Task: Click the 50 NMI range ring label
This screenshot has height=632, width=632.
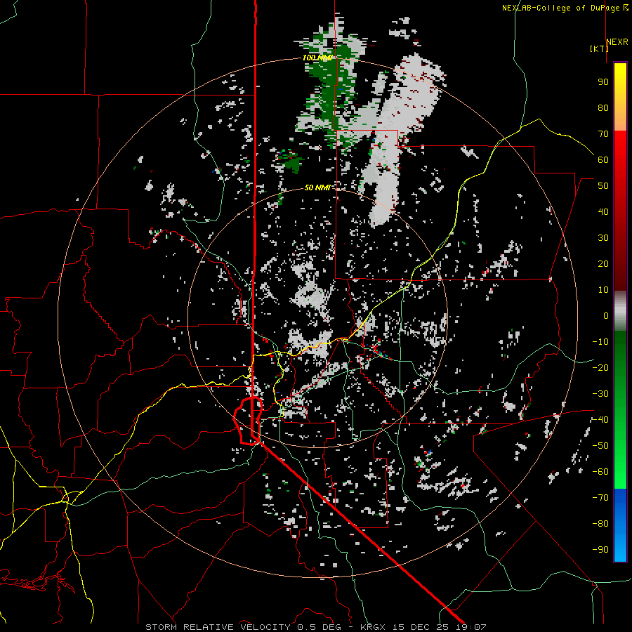Action: click(317, 187)
